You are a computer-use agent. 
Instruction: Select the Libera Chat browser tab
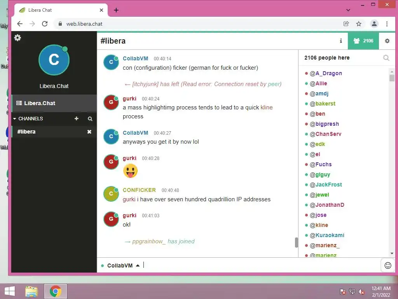61,10
